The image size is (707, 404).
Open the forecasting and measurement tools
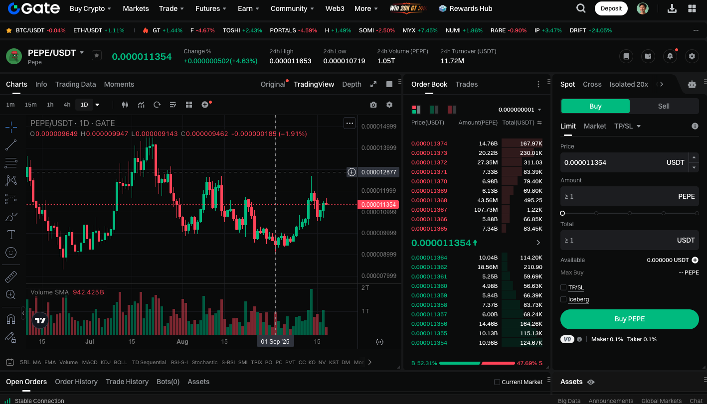(11, 199)
